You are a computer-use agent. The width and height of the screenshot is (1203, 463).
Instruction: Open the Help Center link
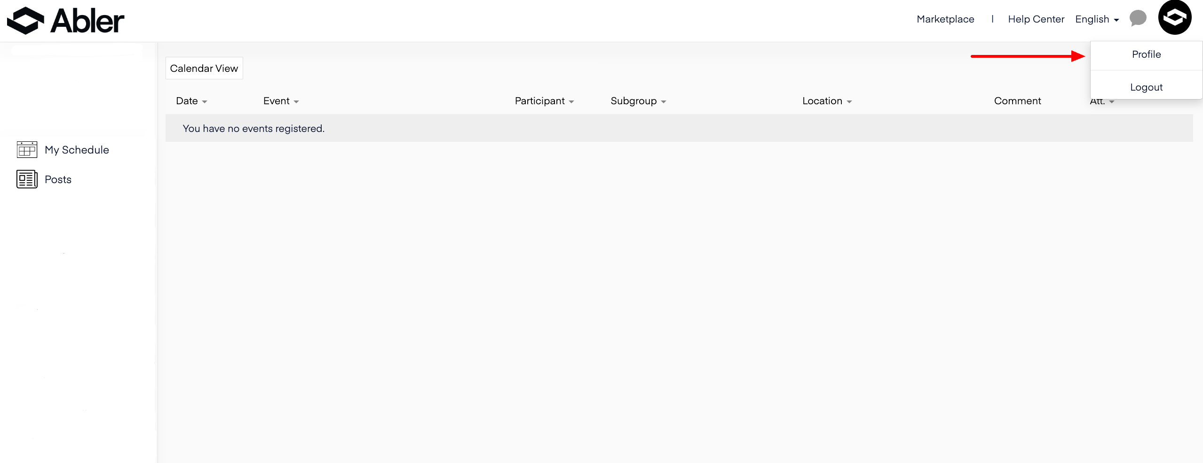click(1036, 19)
